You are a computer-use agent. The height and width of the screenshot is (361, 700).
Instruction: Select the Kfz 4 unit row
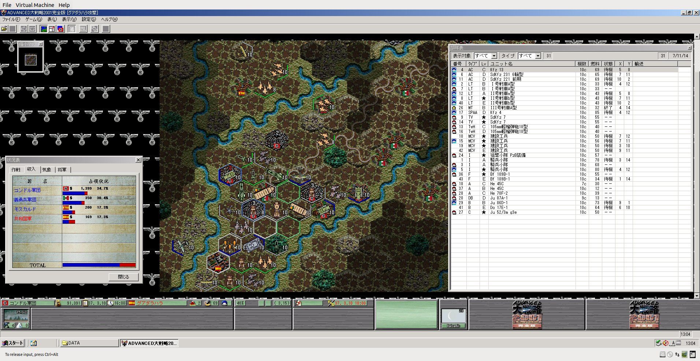(564, 113)
